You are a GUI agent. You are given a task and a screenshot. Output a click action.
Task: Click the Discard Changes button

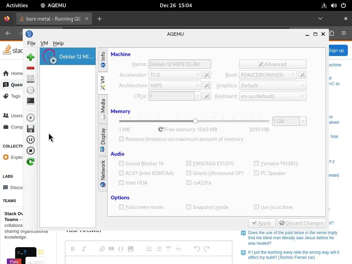point(302,223)
